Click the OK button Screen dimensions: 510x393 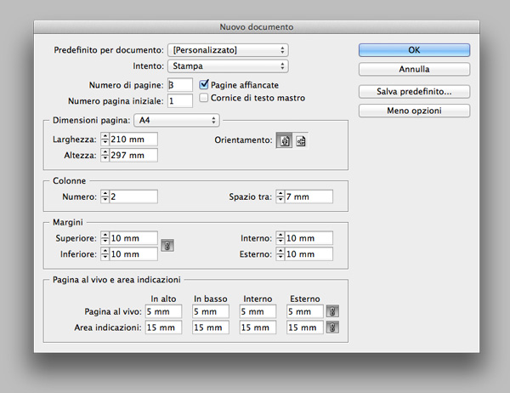[414, 50]
